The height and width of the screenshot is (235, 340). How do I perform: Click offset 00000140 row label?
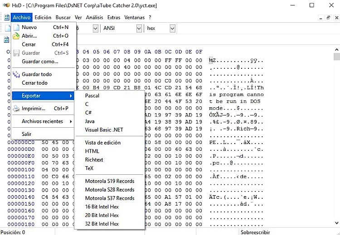point(21,197)
